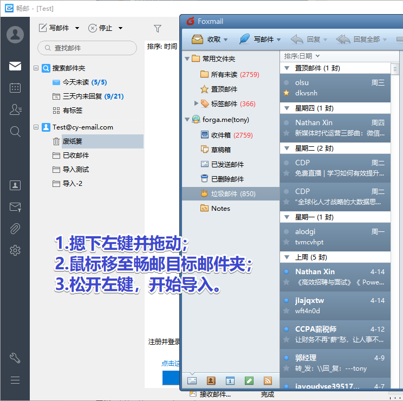The width and height of the screenshot is (403, 401).
Task: Collapse the Test@cy-email.com account node
Action: [36, 127]
